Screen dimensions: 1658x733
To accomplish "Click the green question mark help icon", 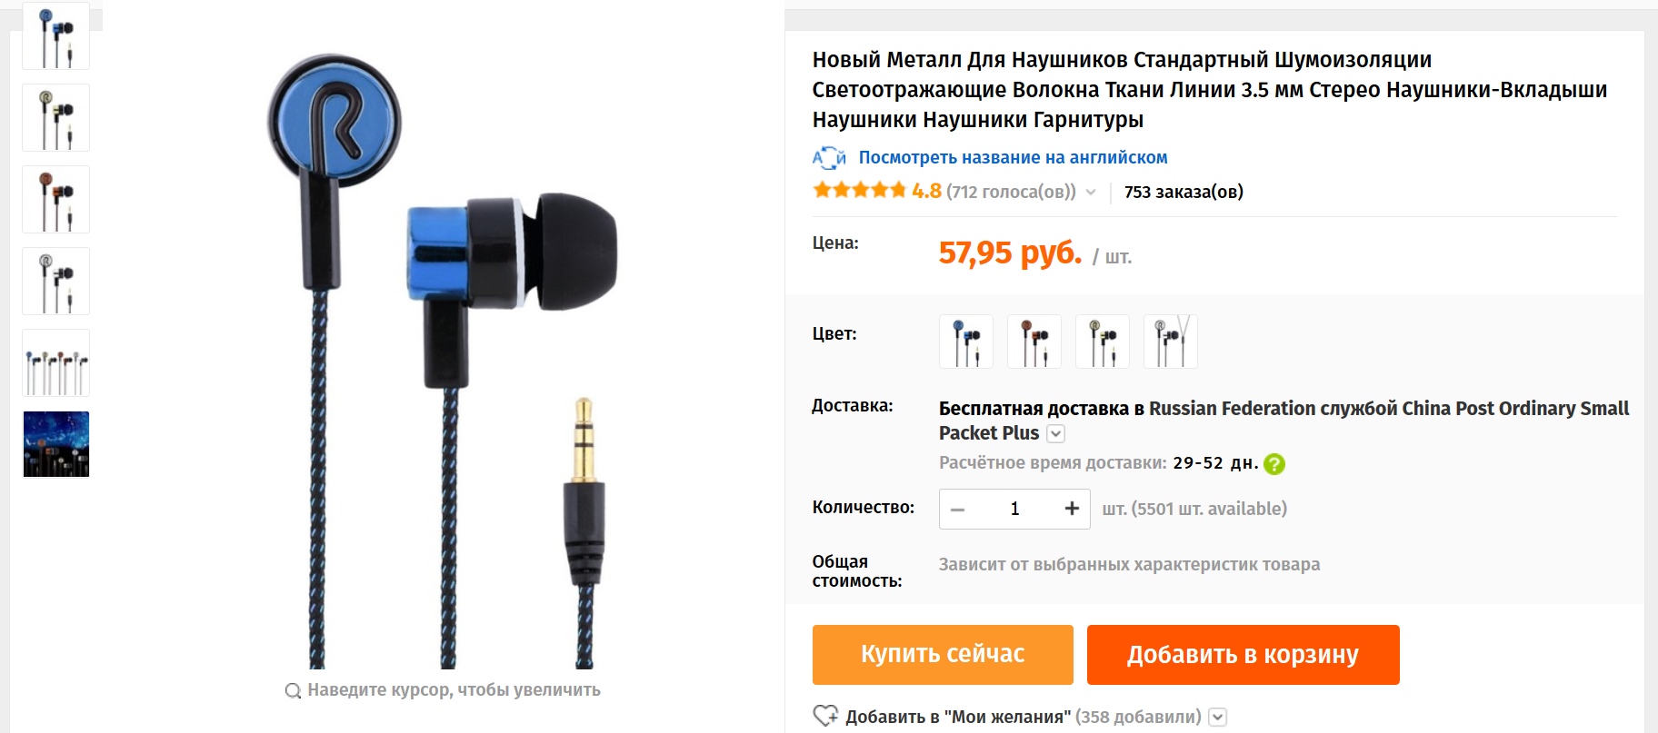I will point(1274,464).
